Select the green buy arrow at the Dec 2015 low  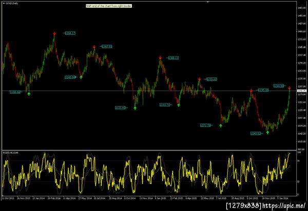pos(267,133)
